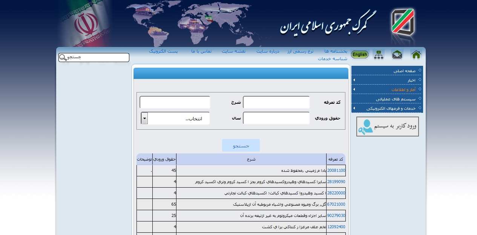The width and height of the screenshot is (477, 235).
Task: Click the magnifier icon in the search box
Action: [x=62, y=57]
